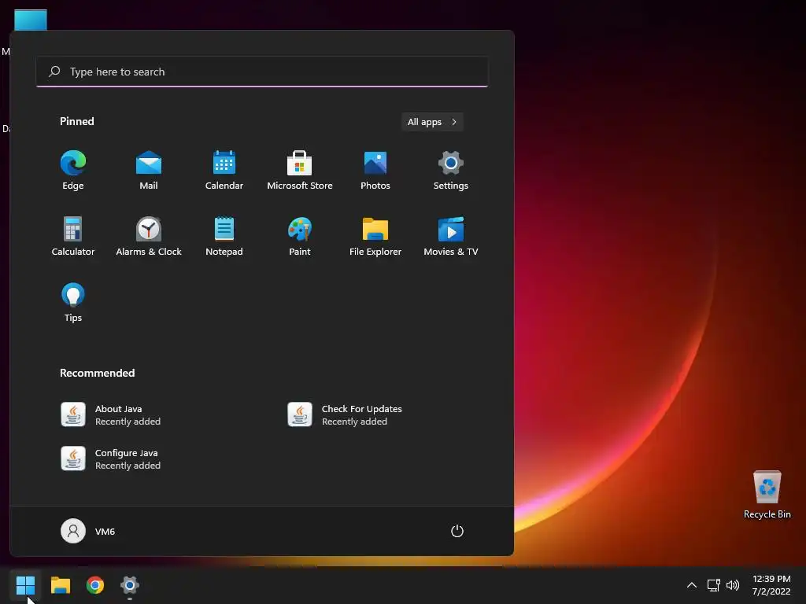Show all apps list
Screen dimensions: 806x604
432,122
